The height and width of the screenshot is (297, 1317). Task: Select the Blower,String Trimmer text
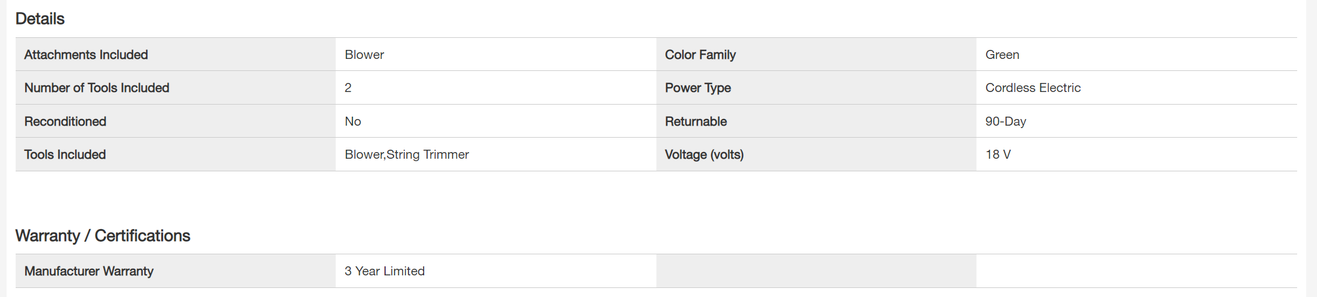407,155
